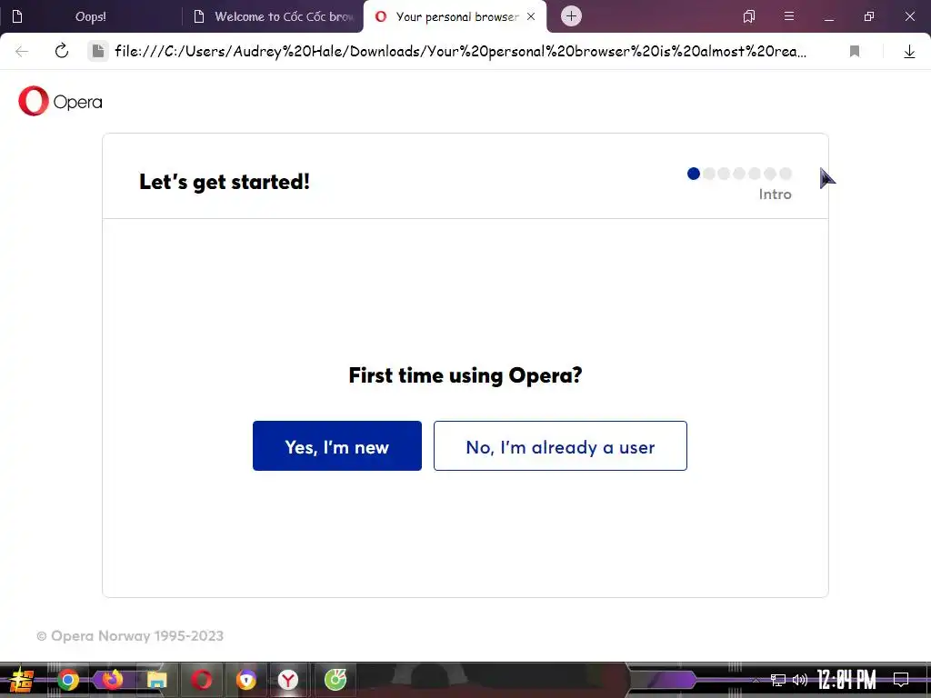
Task: Click the 12:04 PM clock
Action: pyautogui.click(x=846, y=680)
